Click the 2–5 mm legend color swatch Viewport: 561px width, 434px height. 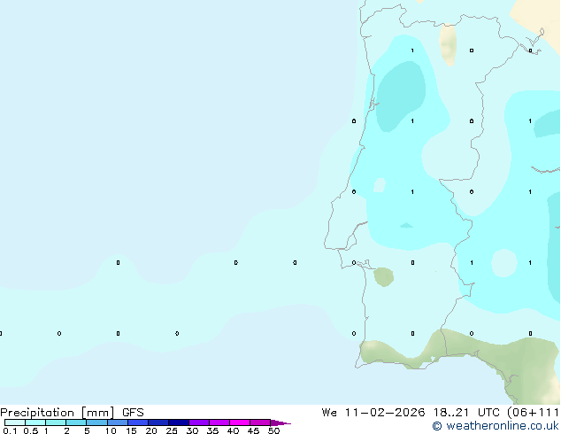pos(76,422)
